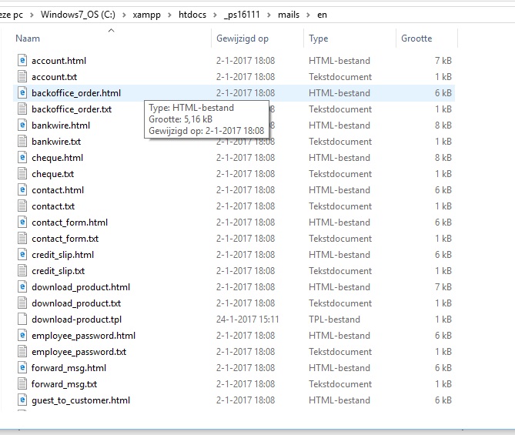Click the TPL-bestand type cell
The image size is (515, 435).
[x=334, y=320]
